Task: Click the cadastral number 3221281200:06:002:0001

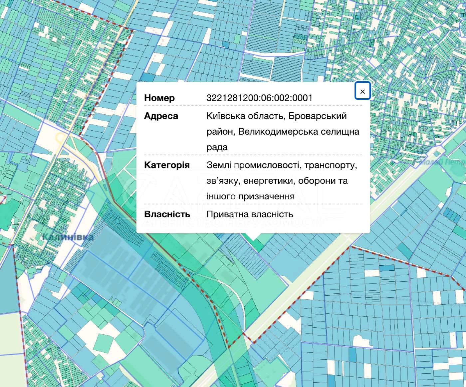Action: (x=259, y=98)
